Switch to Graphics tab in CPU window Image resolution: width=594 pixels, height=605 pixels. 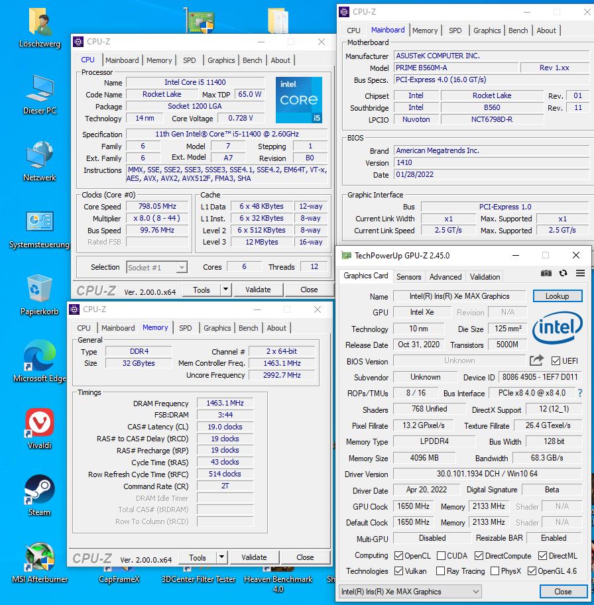[x=221, y=60]
